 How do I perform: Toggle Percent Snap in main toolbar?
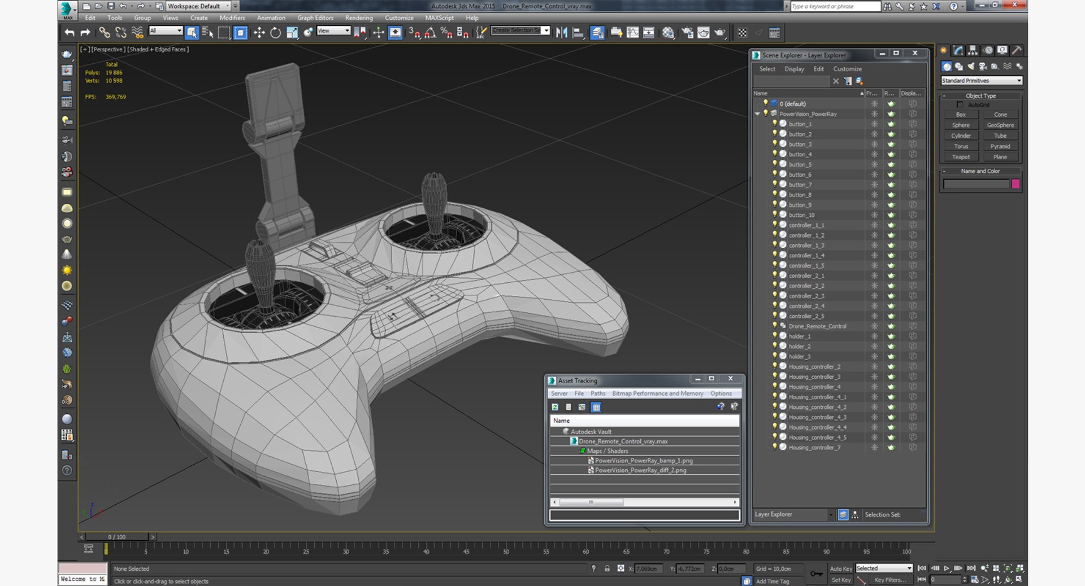pos(446,32)
